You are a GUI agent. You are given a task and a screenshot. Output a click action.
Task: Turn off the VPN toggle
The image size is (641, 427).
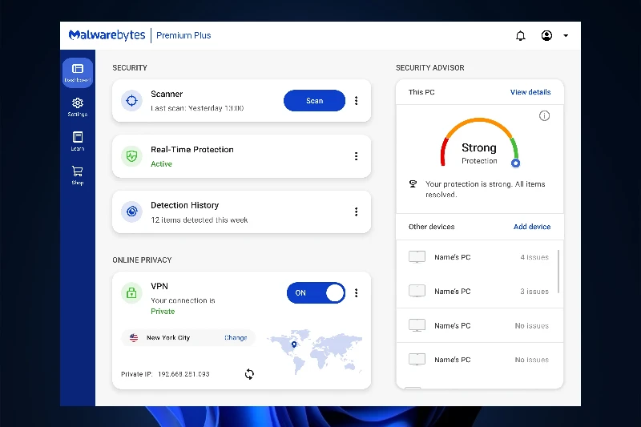(316, 292)
